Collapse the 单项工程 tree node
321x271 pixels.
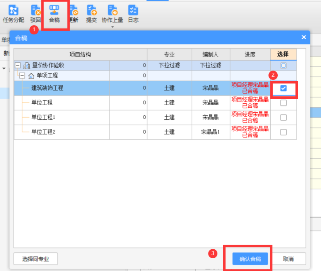(22, 75)
